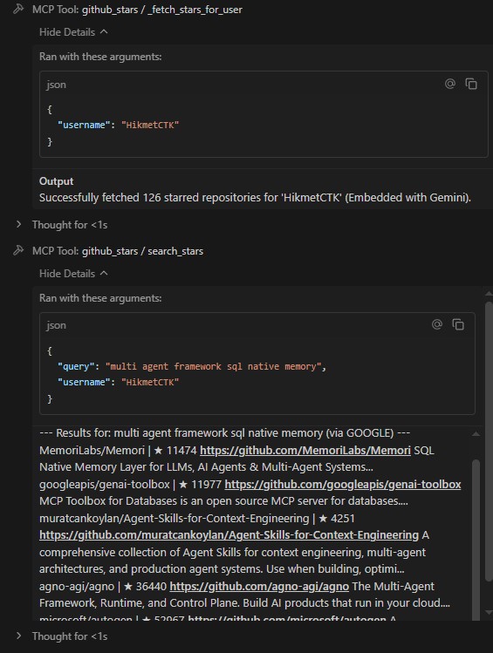Collapse Hide Details under _fetch_stars_for_user
Viewport: 493px width, 653px height.
[x=73, y=32]
